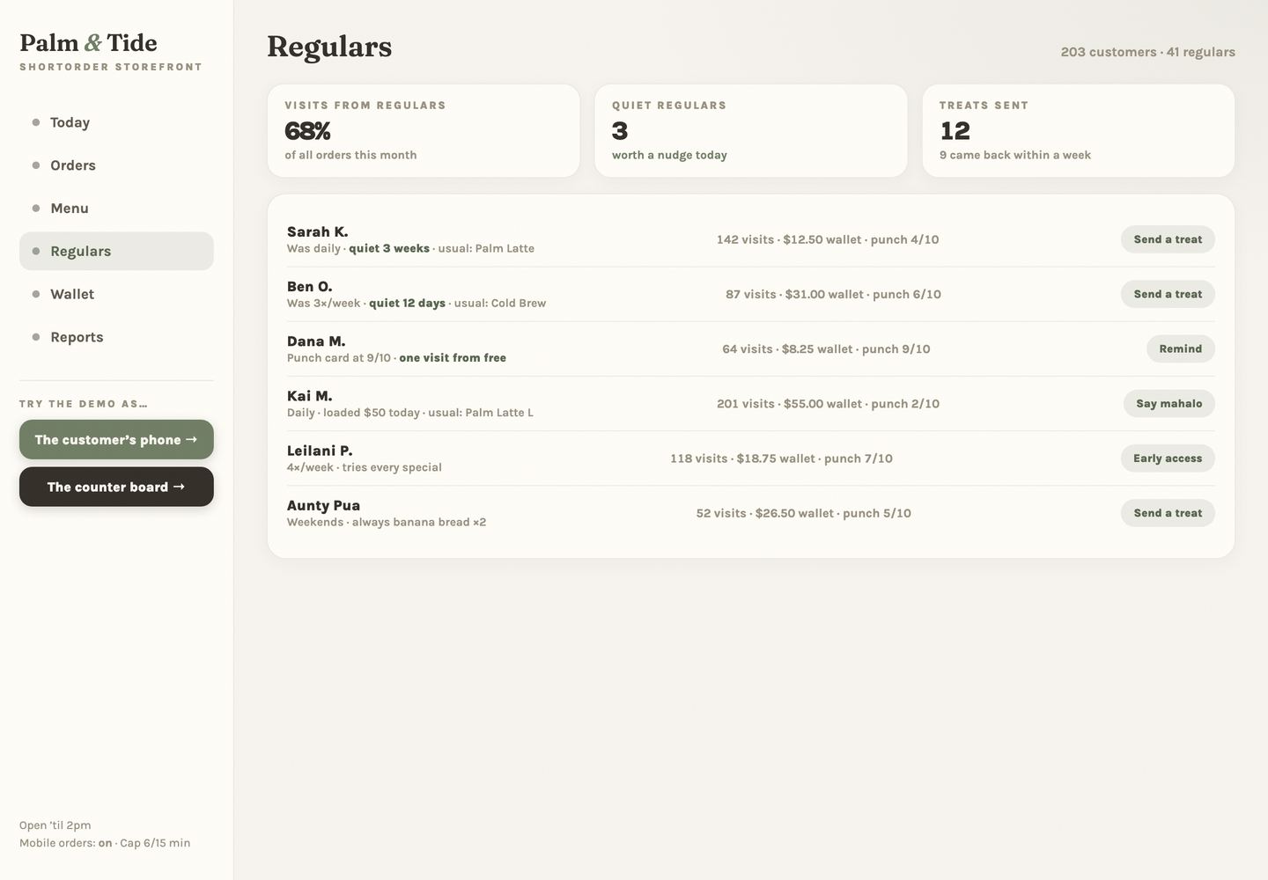The width and height of the screenshot is (1268, 880).
Task: Open the Menu section
Action: click(x=116, y=209)
